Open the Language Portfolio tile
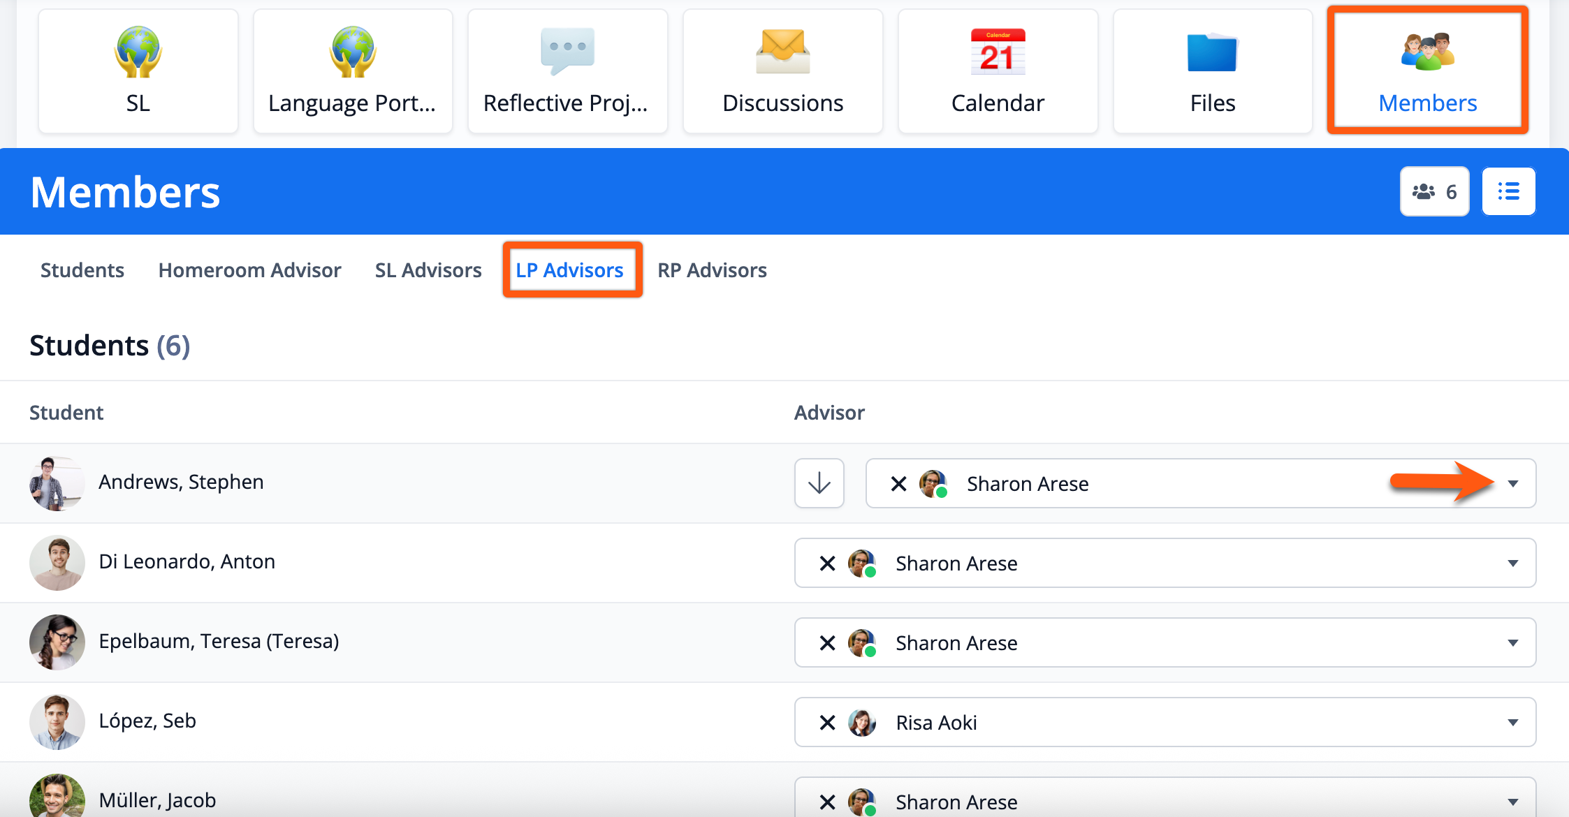 click(x=353, y=71)
